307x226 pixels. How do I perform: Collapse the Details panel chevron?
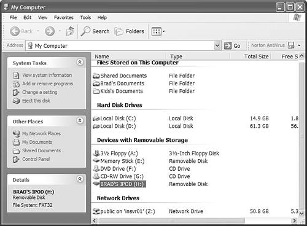point(80,179)
